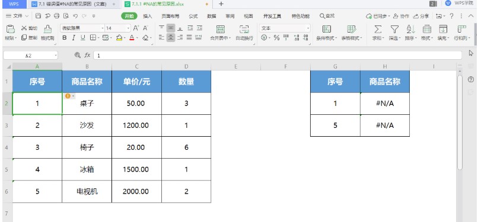Click the Rows and Columns (行和列) icon

click(461, 29)
